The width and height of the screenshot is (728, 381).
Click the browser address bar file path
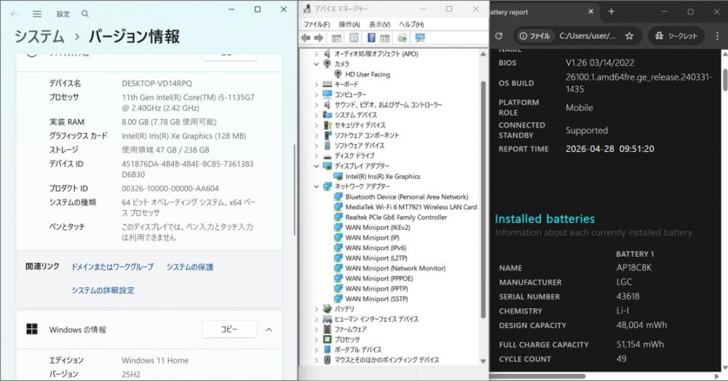click(x=587, y=36)
